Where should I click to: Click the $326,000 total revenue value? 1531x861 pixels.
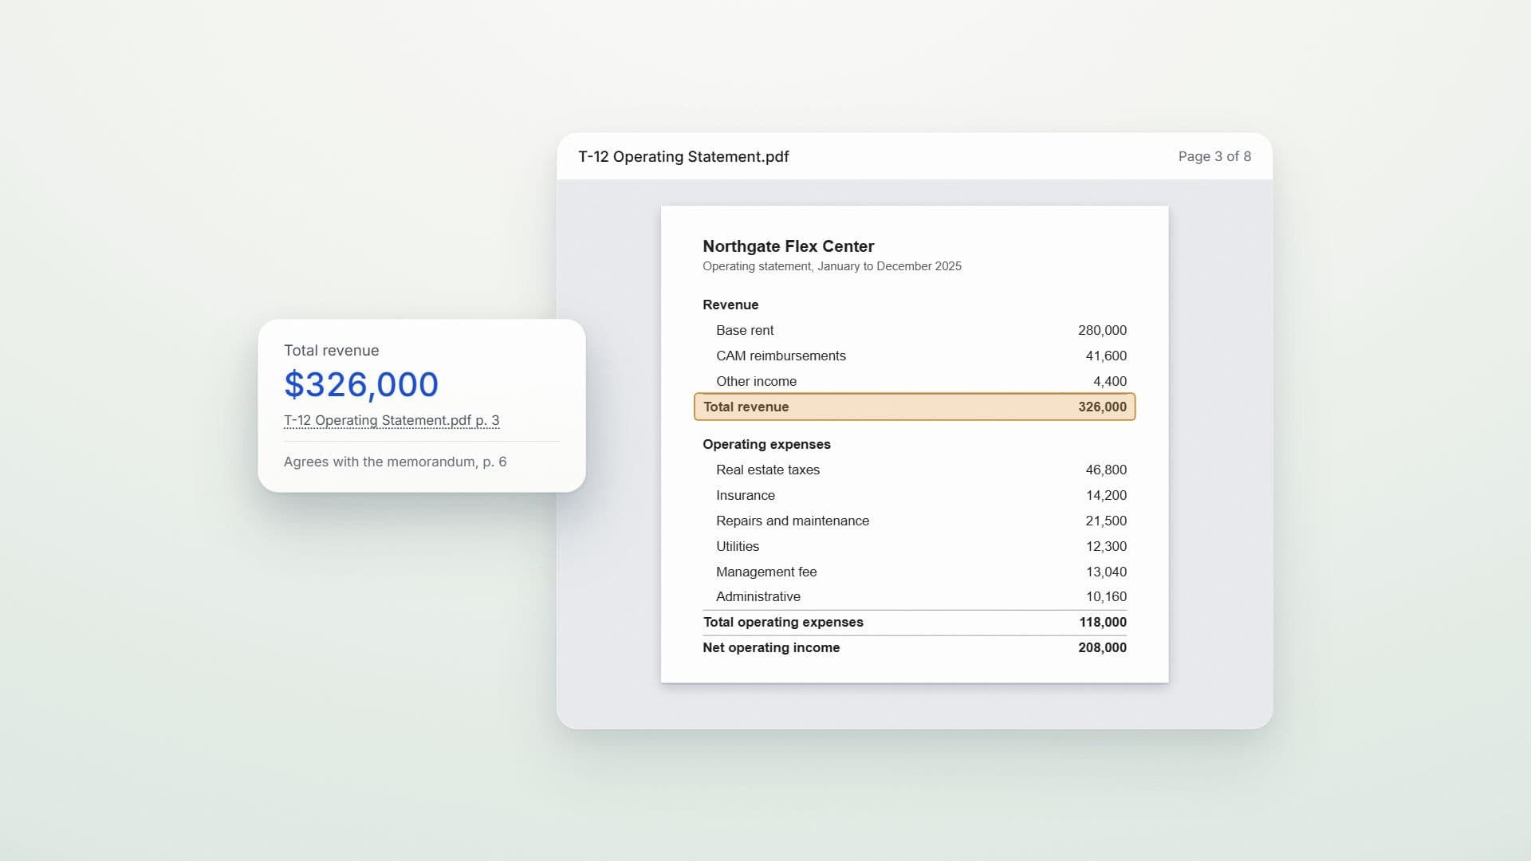pyautogui.click(x=361, y=384)
